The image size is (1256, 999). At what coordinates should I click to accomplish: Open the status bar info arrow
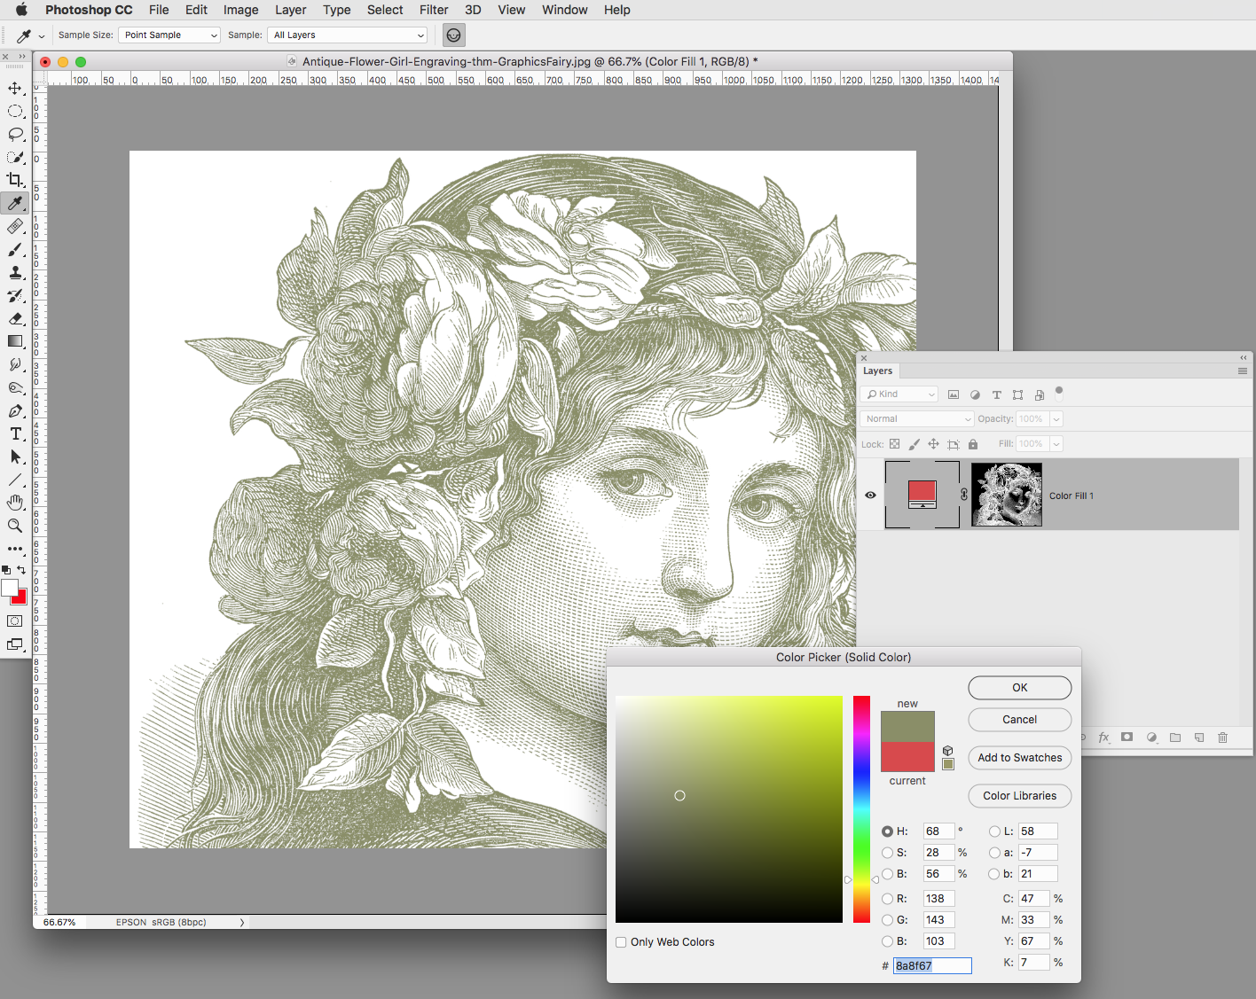[242, 923]
